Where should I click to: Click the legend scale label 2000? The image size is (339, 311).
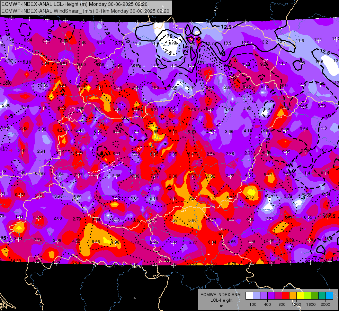click(325, 304)
